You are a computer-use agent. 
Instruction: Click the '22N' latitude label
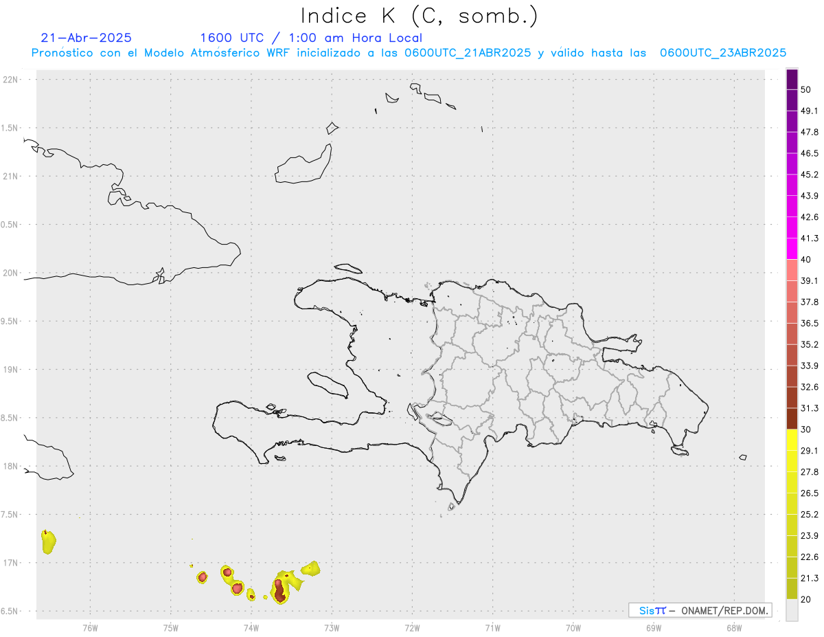12,79
